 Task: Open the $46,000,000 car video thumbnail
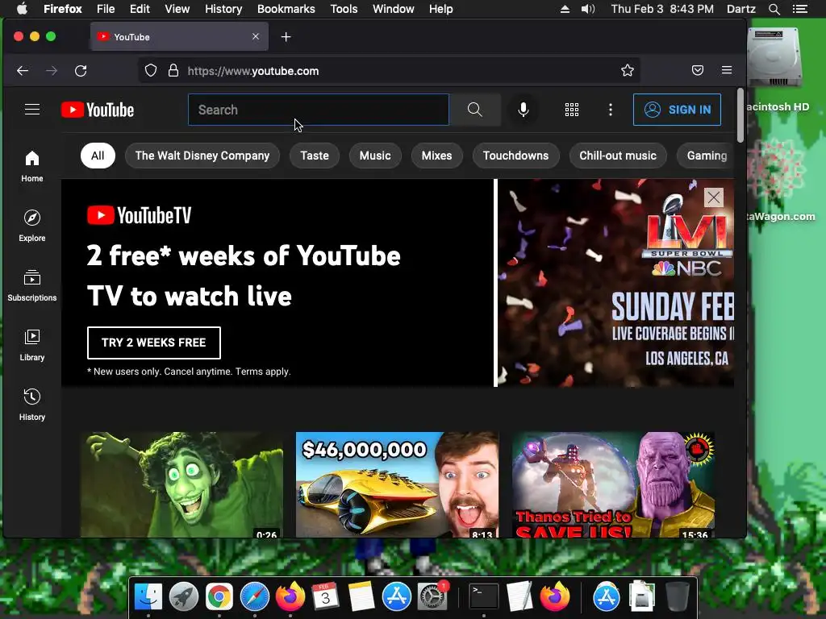(397, 484)
